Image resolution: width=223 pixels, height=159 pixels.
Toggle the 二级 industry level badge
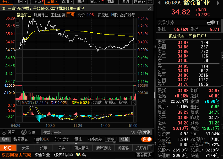pos(71,15)
